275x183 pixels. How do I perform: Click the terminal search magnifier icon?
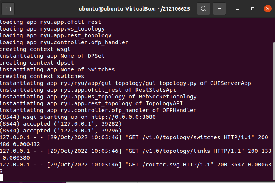(204, 8)
